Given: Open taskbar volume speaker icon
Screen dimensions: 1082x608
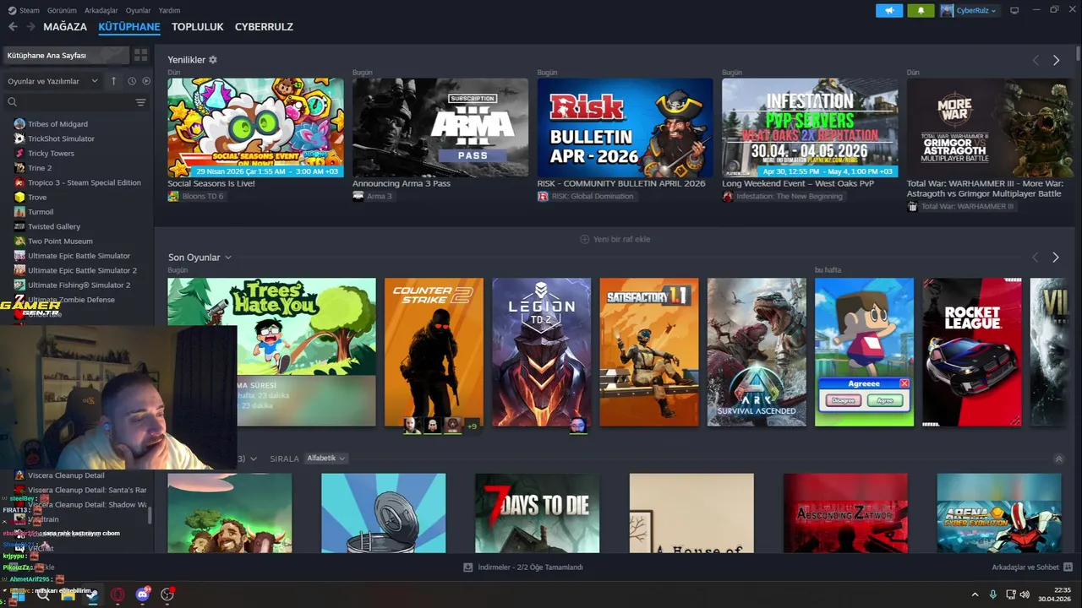Looking at the screenshot, I should point(1026,594).
